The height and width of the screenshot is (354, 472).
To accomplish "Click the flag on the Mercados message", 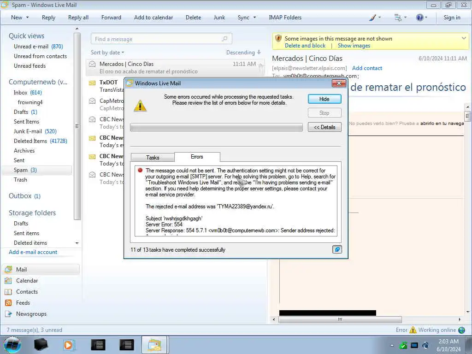I will click(261, 66).
